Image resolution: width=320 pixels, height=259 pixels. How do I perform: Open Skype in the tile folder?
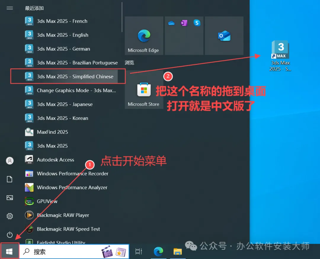pyautogui.click(x=197, y=23)
